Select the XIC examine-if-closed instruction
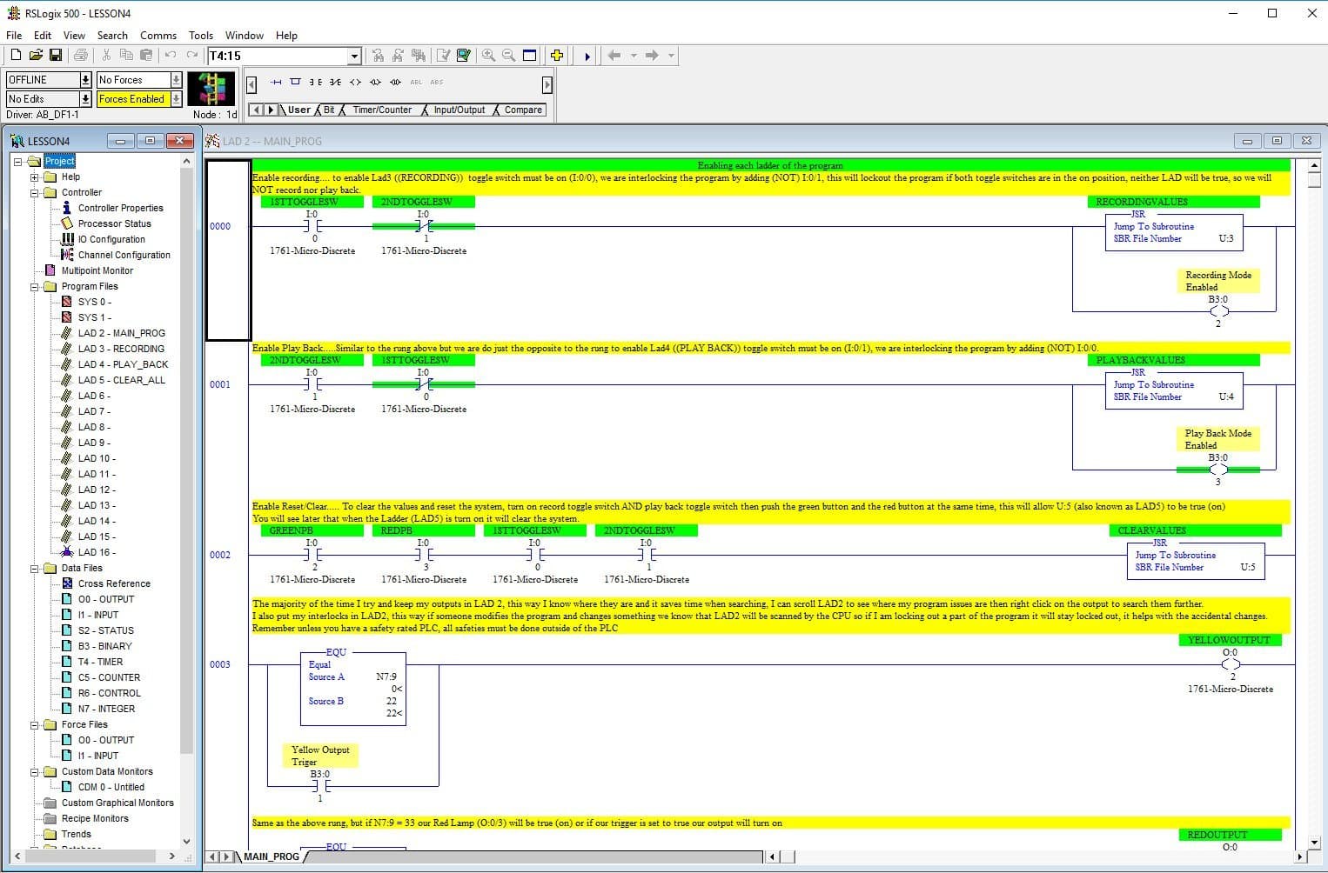1328x873 pixels. pyautogui.click(x=315, y=82)
